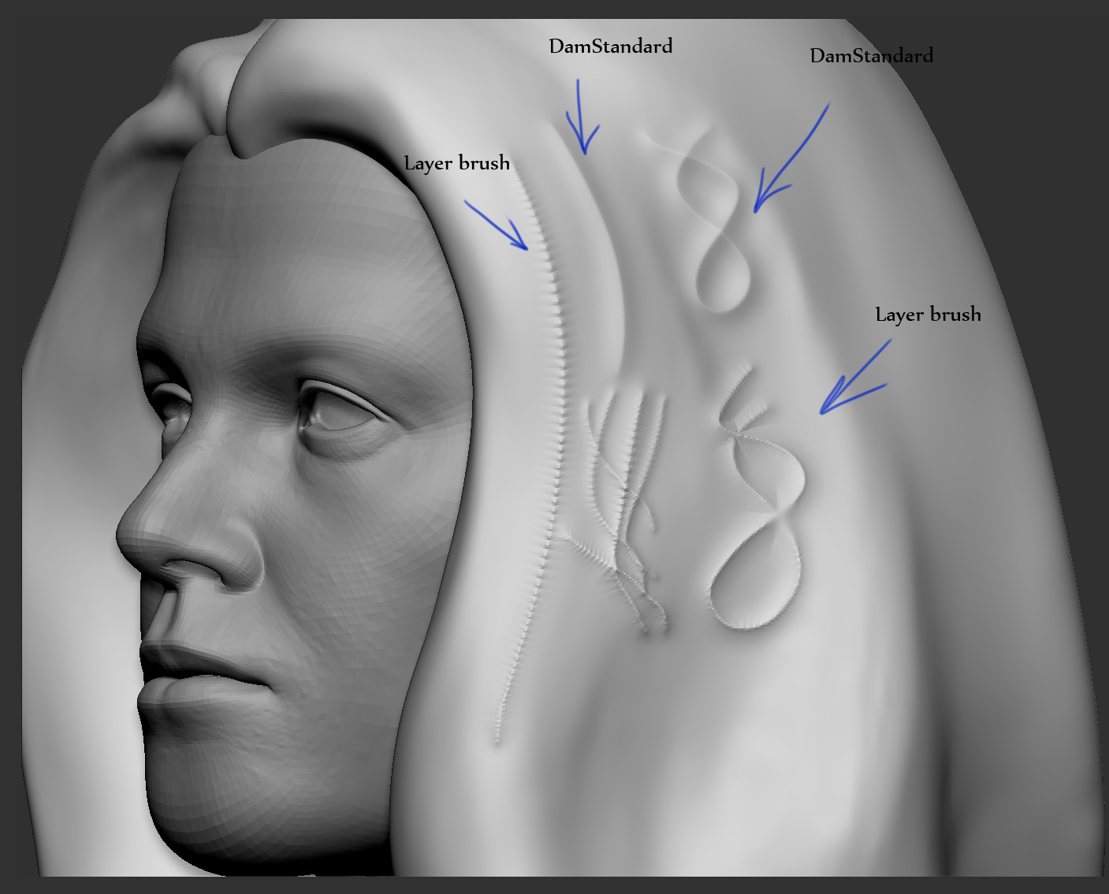
Task: Select the Layer brush label beside the lower figure-eight
Action: click(x=929, y=315)
